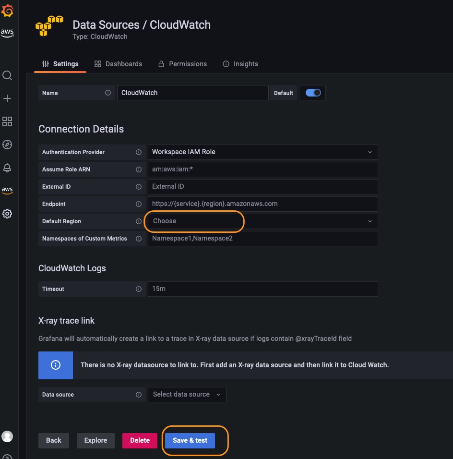
Task: Open Grafana home logo
Action: tap(7, 11)
